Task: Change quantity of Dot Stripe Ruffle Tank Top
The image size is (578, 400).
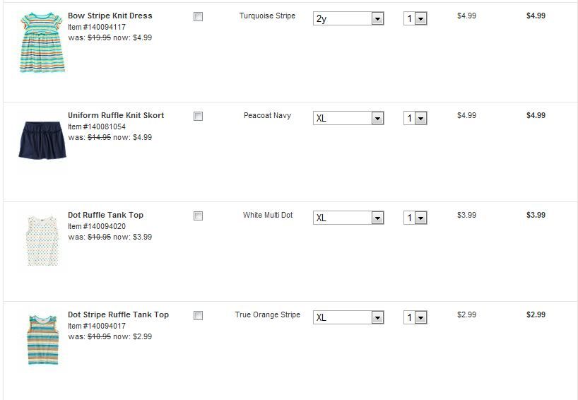Action: [x=415, y=318]
